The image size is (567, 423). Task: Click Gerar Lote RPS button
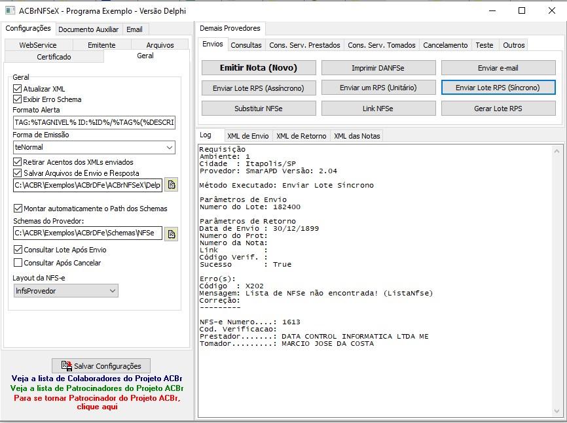(x=498, y=109)
